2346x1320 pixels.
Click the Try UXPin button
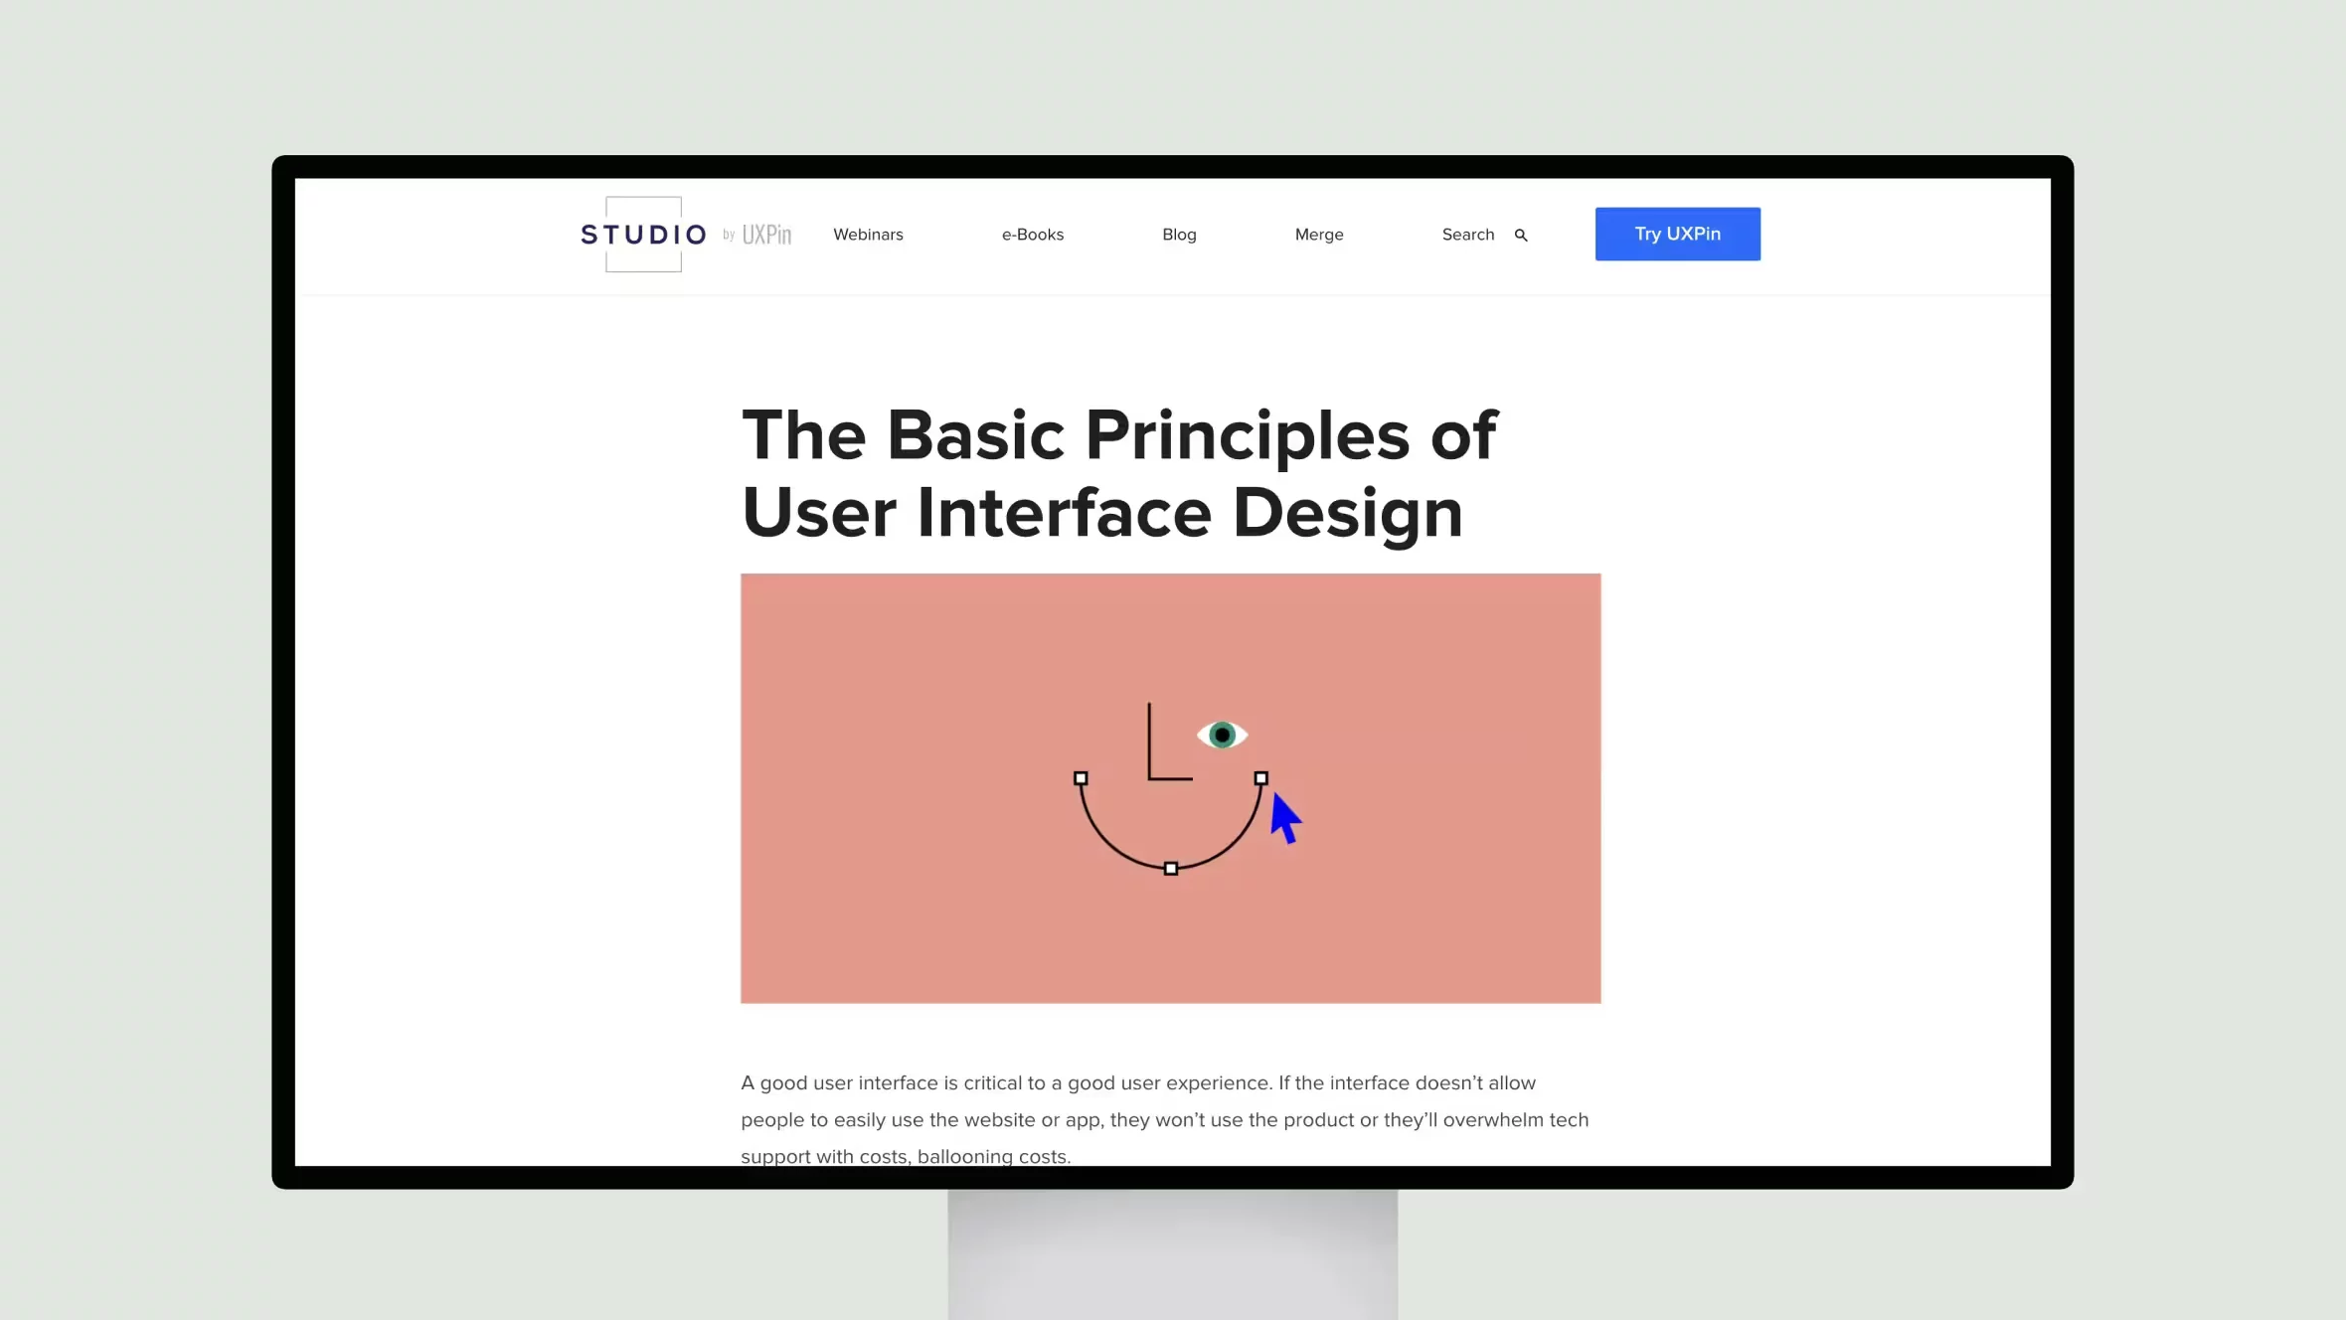(1677, 232)
